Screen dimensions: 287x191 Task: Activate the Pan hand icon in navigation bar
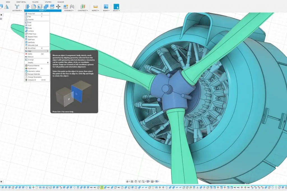[x=135, y=181]
